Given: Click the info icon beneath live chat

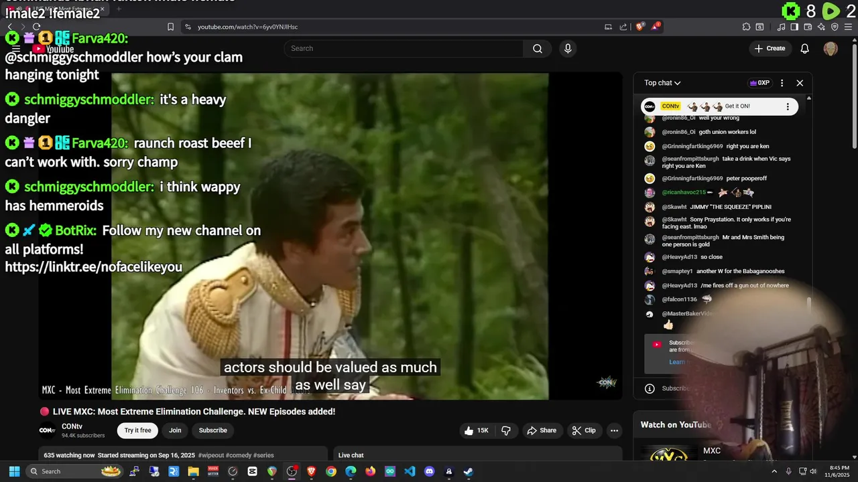Looking at the screenshot, I should (650, 388).
